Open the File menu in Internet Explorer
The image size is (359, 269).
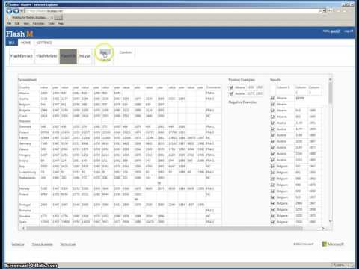click(x=9, y=23)
